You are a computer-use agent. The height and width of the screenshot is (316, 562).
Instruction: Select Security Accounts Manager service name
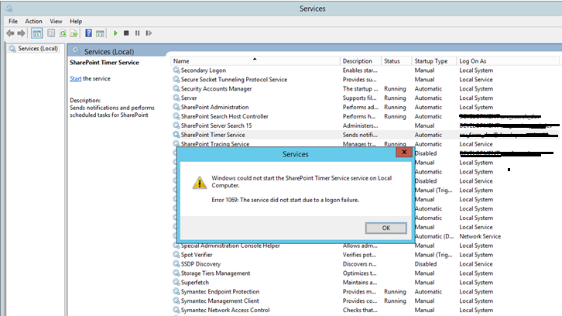216,89
